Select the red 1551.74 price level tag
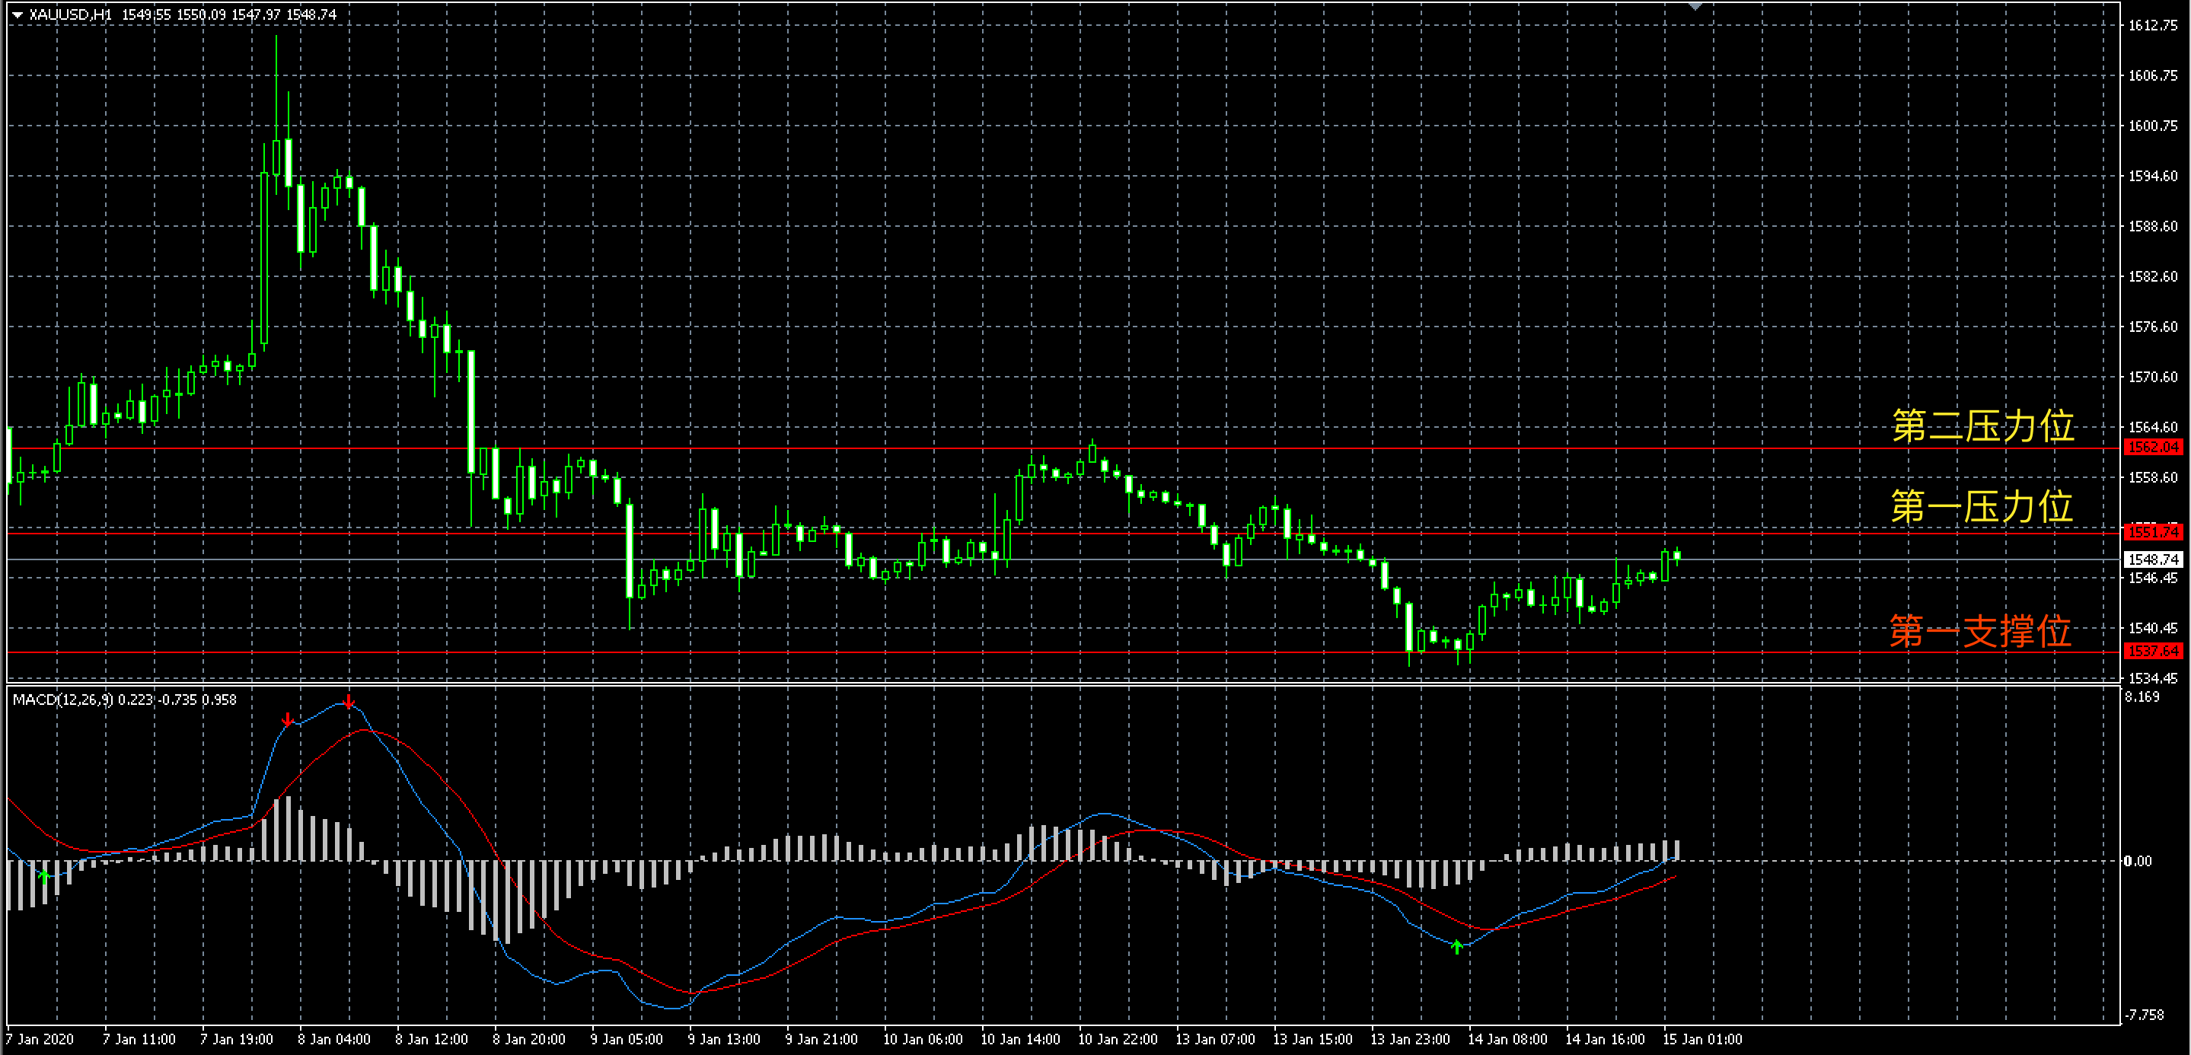Image resolution: width=2191 pixels, height=1055 pixels. (x=2153, y=532)
